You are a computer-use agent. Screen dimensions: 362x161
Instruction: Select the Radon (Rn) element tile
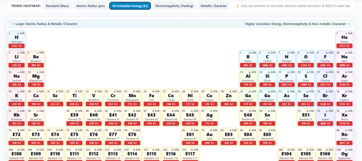(x=344, y=137)
